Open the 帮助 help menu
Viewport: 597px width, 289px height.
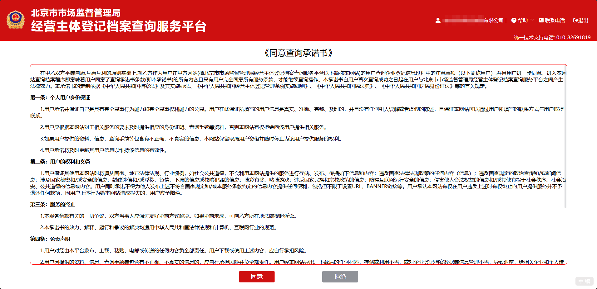pos(523,20)
